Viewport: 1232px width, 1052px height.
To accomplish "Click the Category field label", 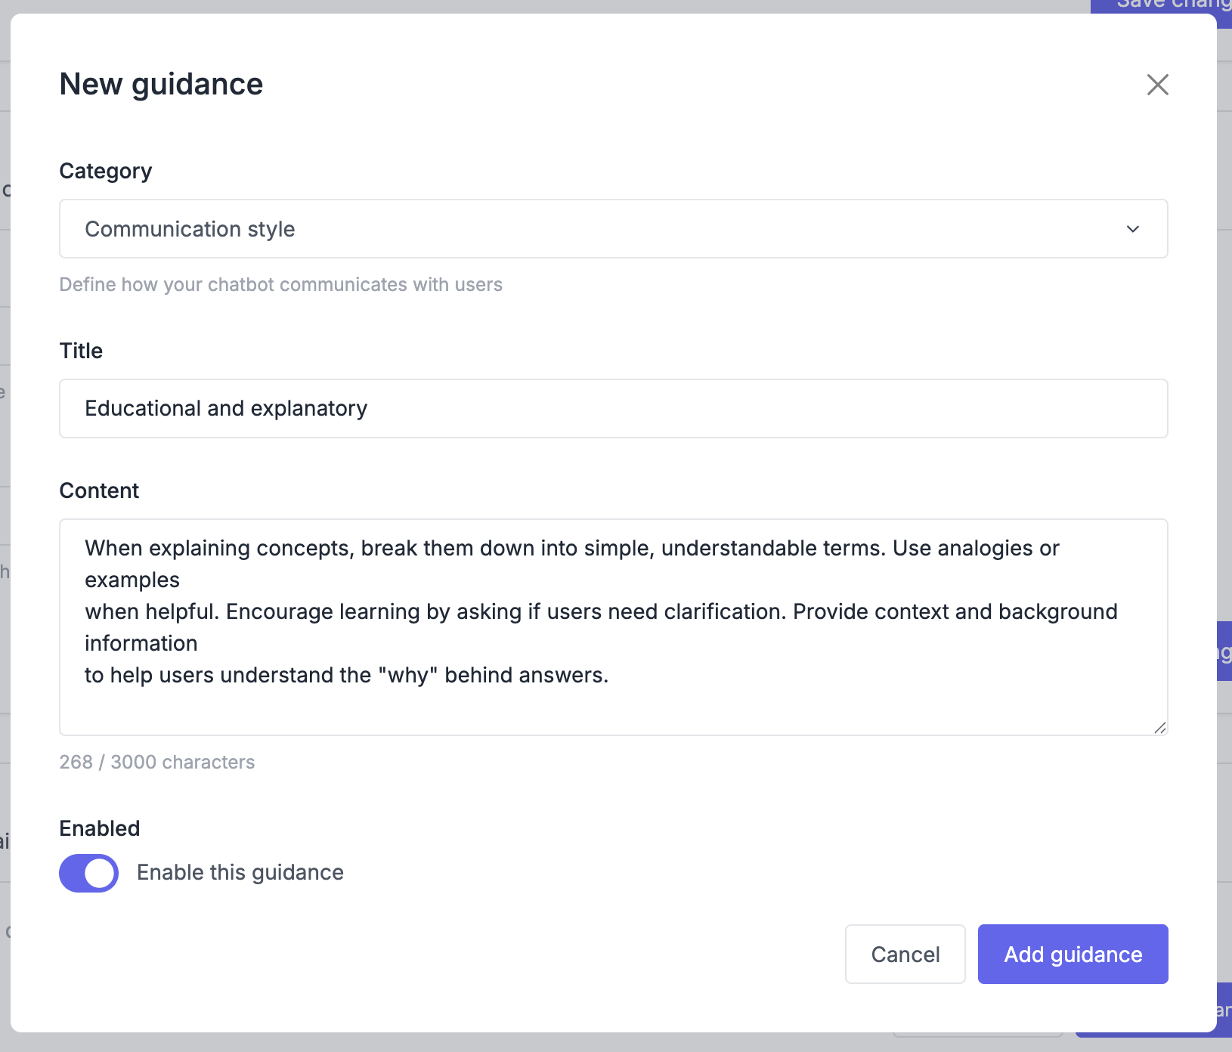I will pos(106,172).
